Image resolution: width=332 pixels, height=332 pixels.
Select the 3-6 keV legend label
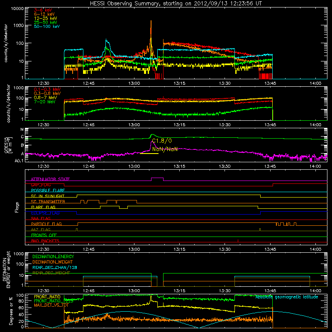tap(43, 10)
